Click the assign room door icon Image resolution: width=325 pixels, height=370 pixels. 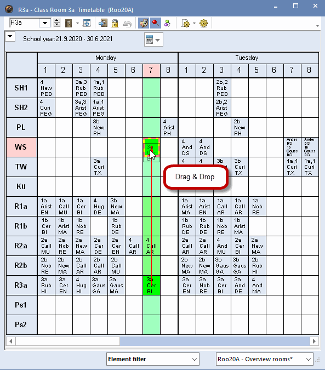coord(103,24)
